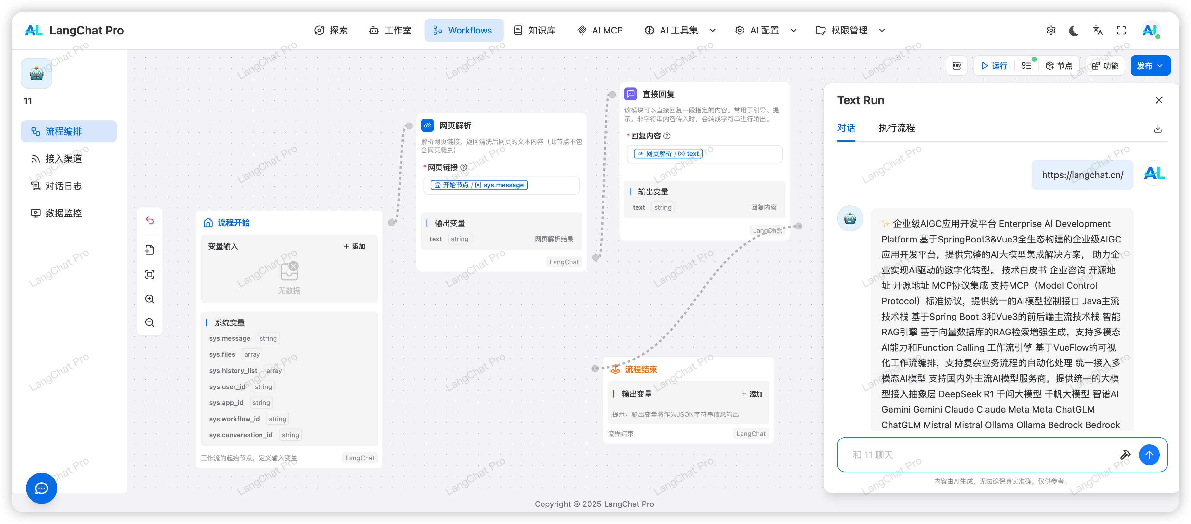Undo the last canvas change
Screen dimensions: 1191x524
(x=150, y=221)
